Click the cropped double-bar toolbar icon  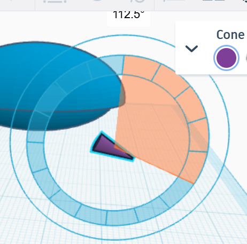point(214,1)
